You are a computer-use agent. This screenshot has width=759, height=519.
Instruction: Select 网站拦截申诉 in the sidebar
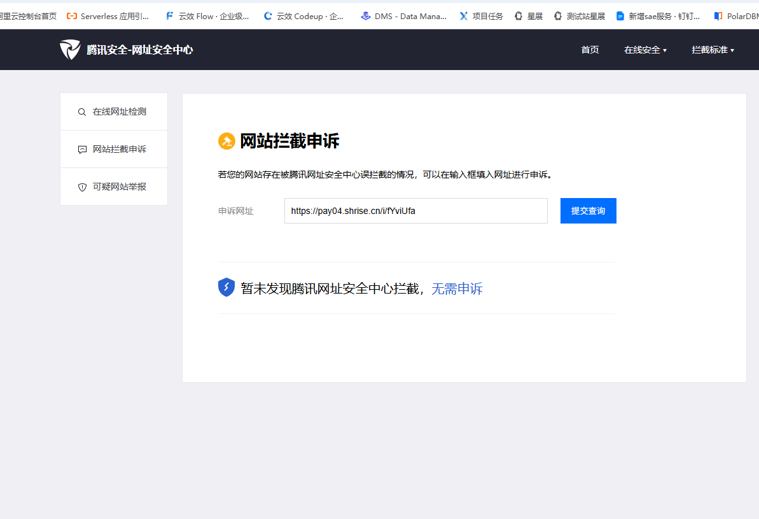pyautogui.click(x=114, y=149)
